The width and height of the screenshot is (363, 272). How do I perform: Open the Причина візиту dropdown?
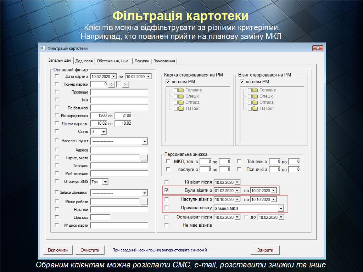click(281, 208)
